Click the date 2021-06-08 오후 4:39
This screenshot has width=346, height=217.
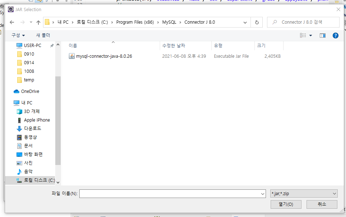coord(184,56)
